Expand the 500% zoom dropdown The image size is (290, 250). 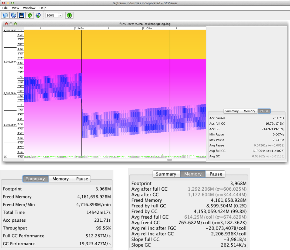pyautogui.click(x=60, y=15)
